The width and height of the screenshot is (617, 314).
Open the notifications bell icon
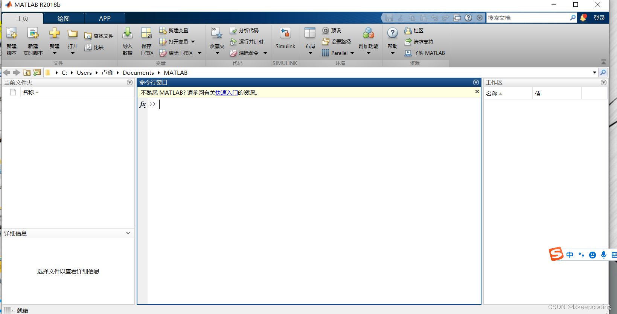(x=583, y=18)
